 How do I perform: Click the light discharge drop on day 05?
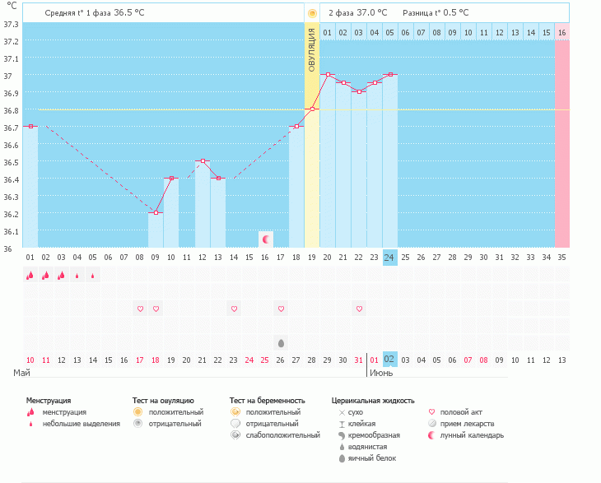pyautogui.click(x=92, y=276)
